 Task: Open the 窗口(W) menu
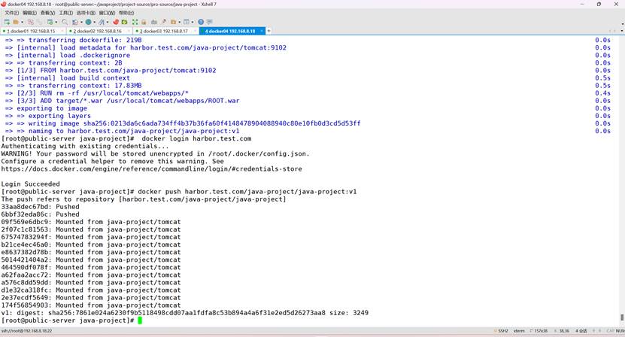tap(107, 13)
